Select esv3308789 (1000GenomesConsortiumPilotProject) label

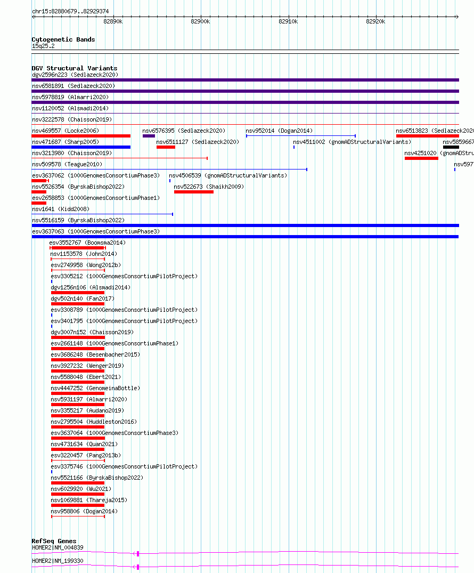124,310
